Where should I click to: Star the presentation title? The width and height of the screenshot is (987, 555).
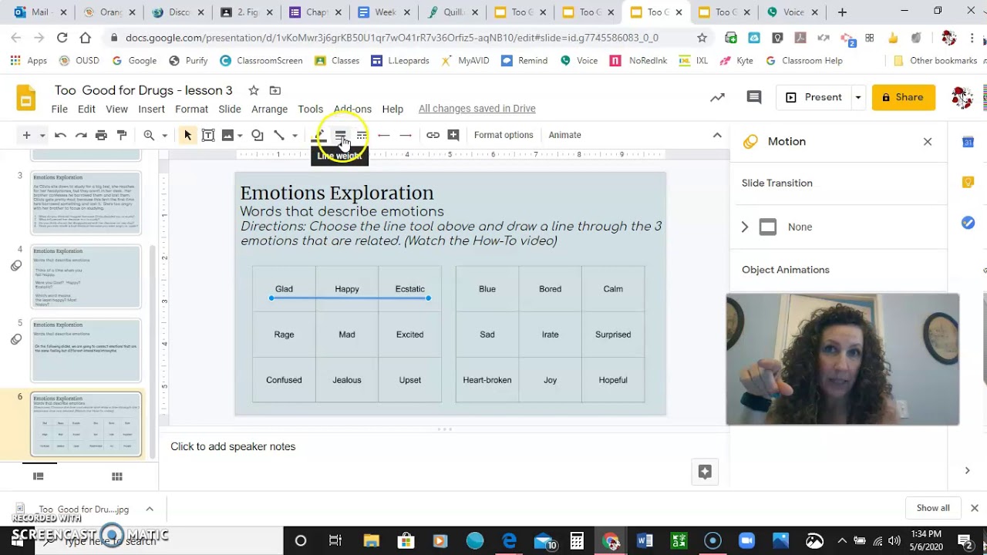pos(254,90)
